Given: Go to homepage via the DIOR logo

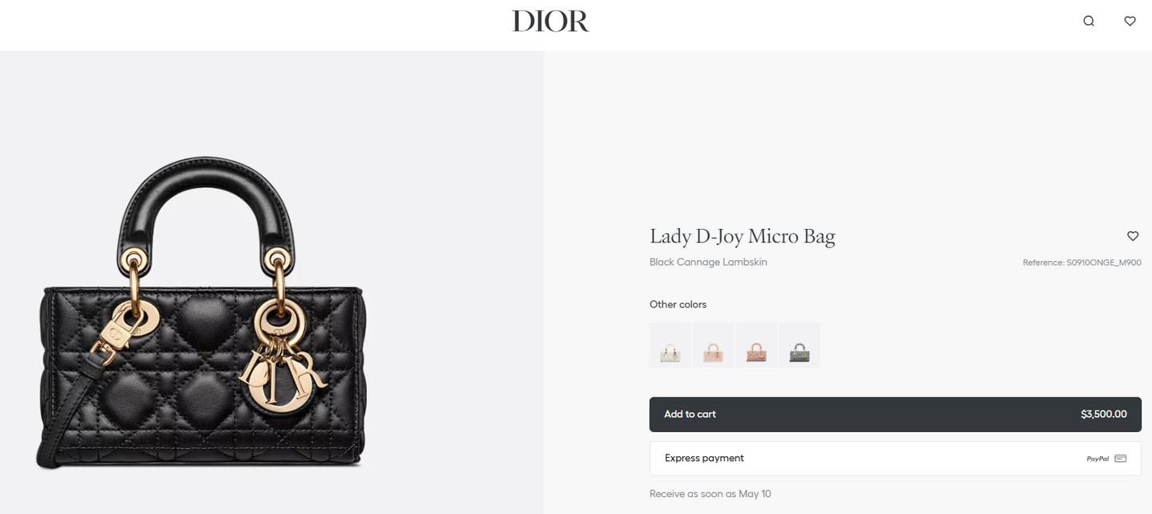Looking at the screenshot, I should pyautogui.click(x=551, y=22).
